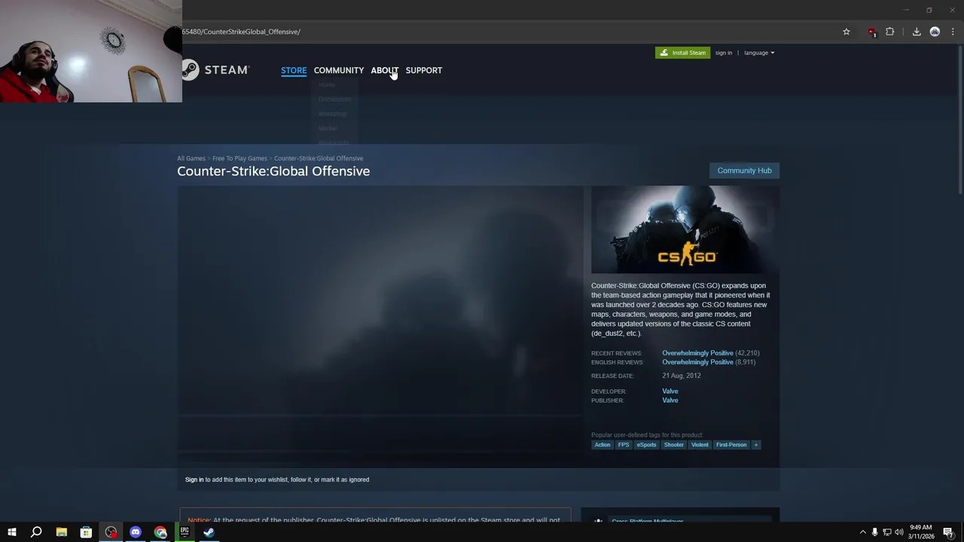This screenshot has width=964, height=542.
Task: Click the release date 21 Aug, 2012
Action: point(682,376)
